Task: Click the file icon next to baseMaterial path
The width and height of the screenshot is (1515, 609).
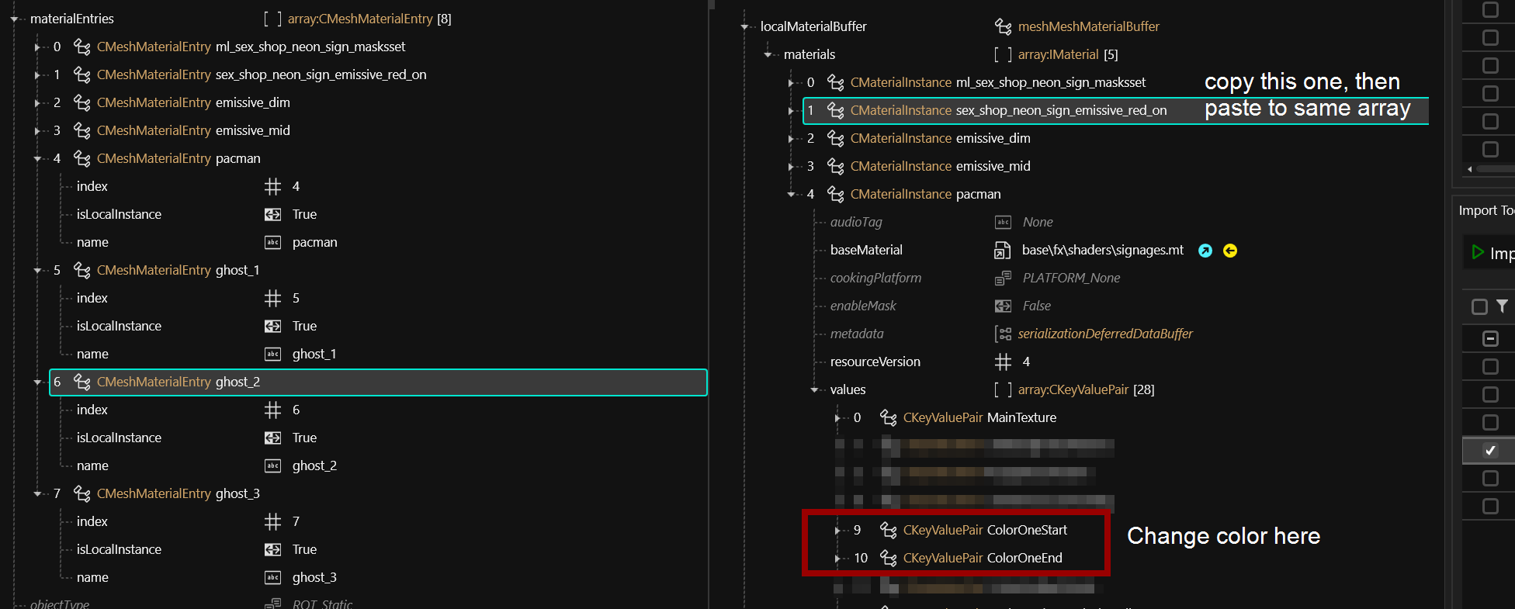Action: pos(1003,251)
